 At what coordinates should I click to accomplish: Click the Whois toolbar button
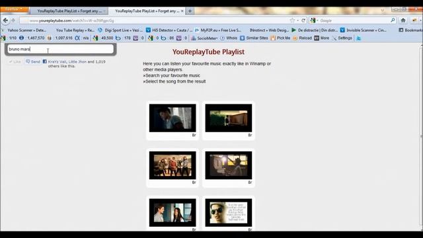pyautogui.click(x=229, y=38)
